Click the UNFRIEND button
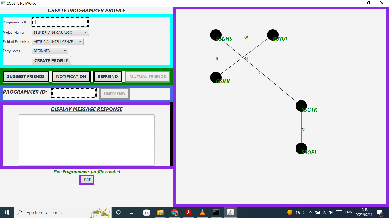Image resolution: width=389 pixels, height=218 pixels. click(114, 94)
